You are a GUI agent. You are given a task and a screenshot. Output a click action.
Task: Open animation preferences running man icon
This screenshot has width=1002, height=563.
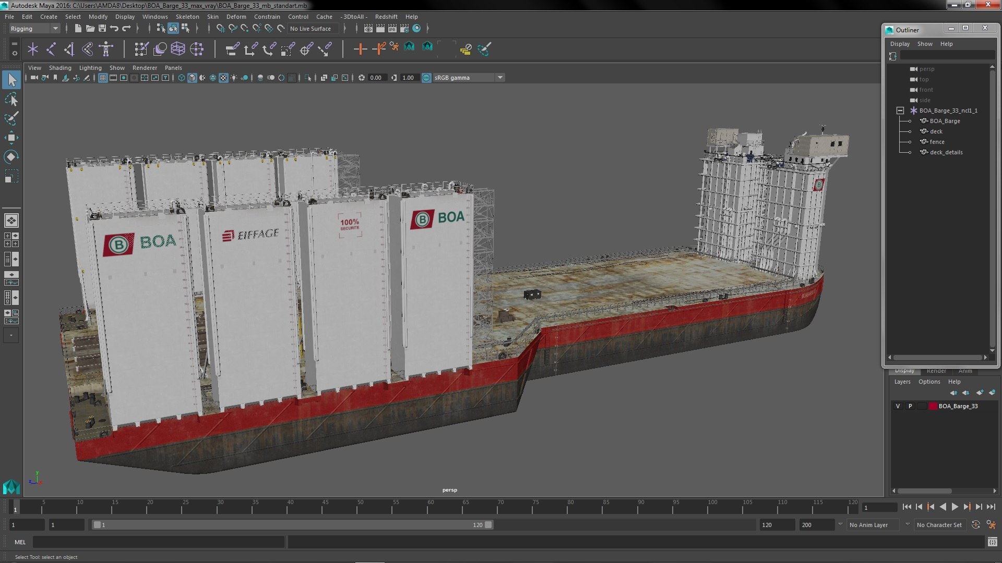[991, 525]
